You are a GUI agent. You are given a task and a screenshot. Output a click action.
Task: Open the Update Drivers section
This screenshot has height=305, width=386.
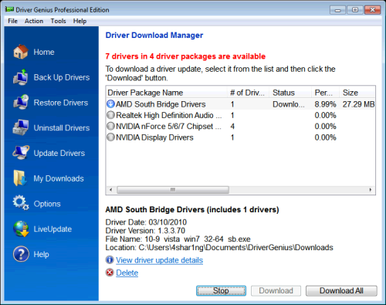(59, 153)
